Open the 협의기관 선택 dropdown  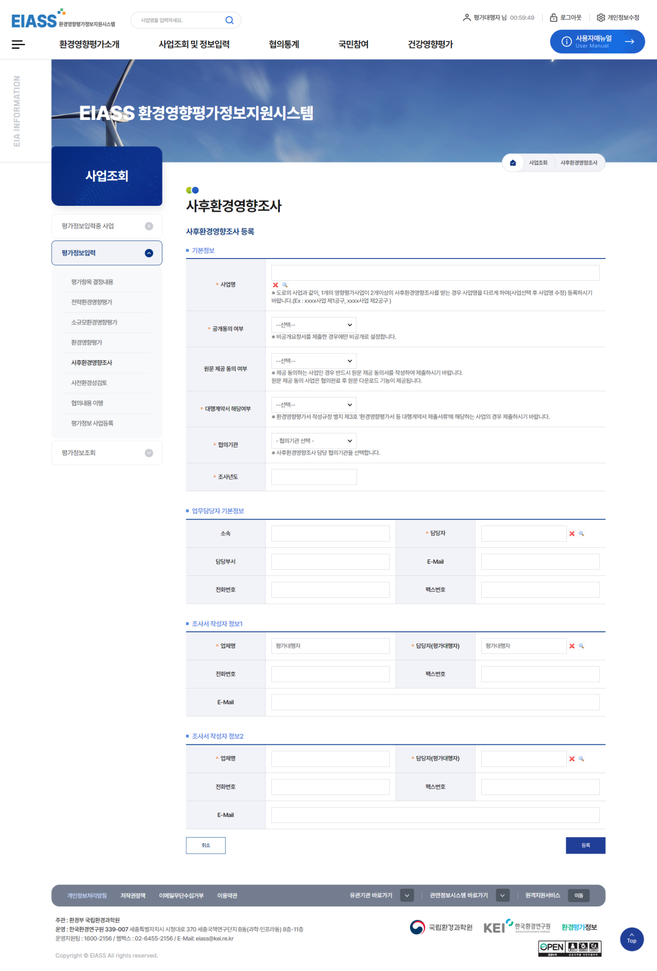pyautogui.click(x=314, y=441)
